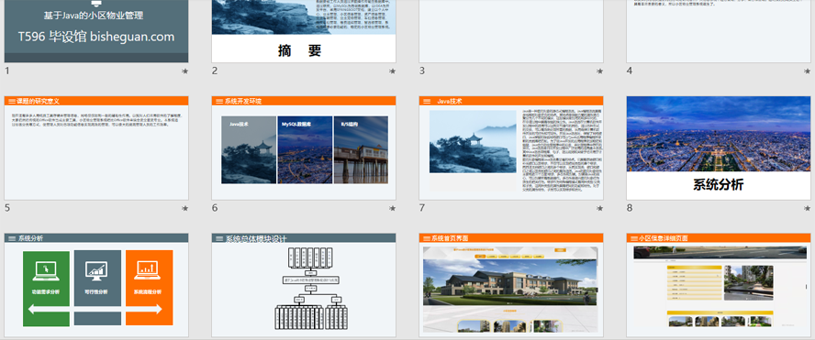Click the animation star under slide 7

click(600, 208)
